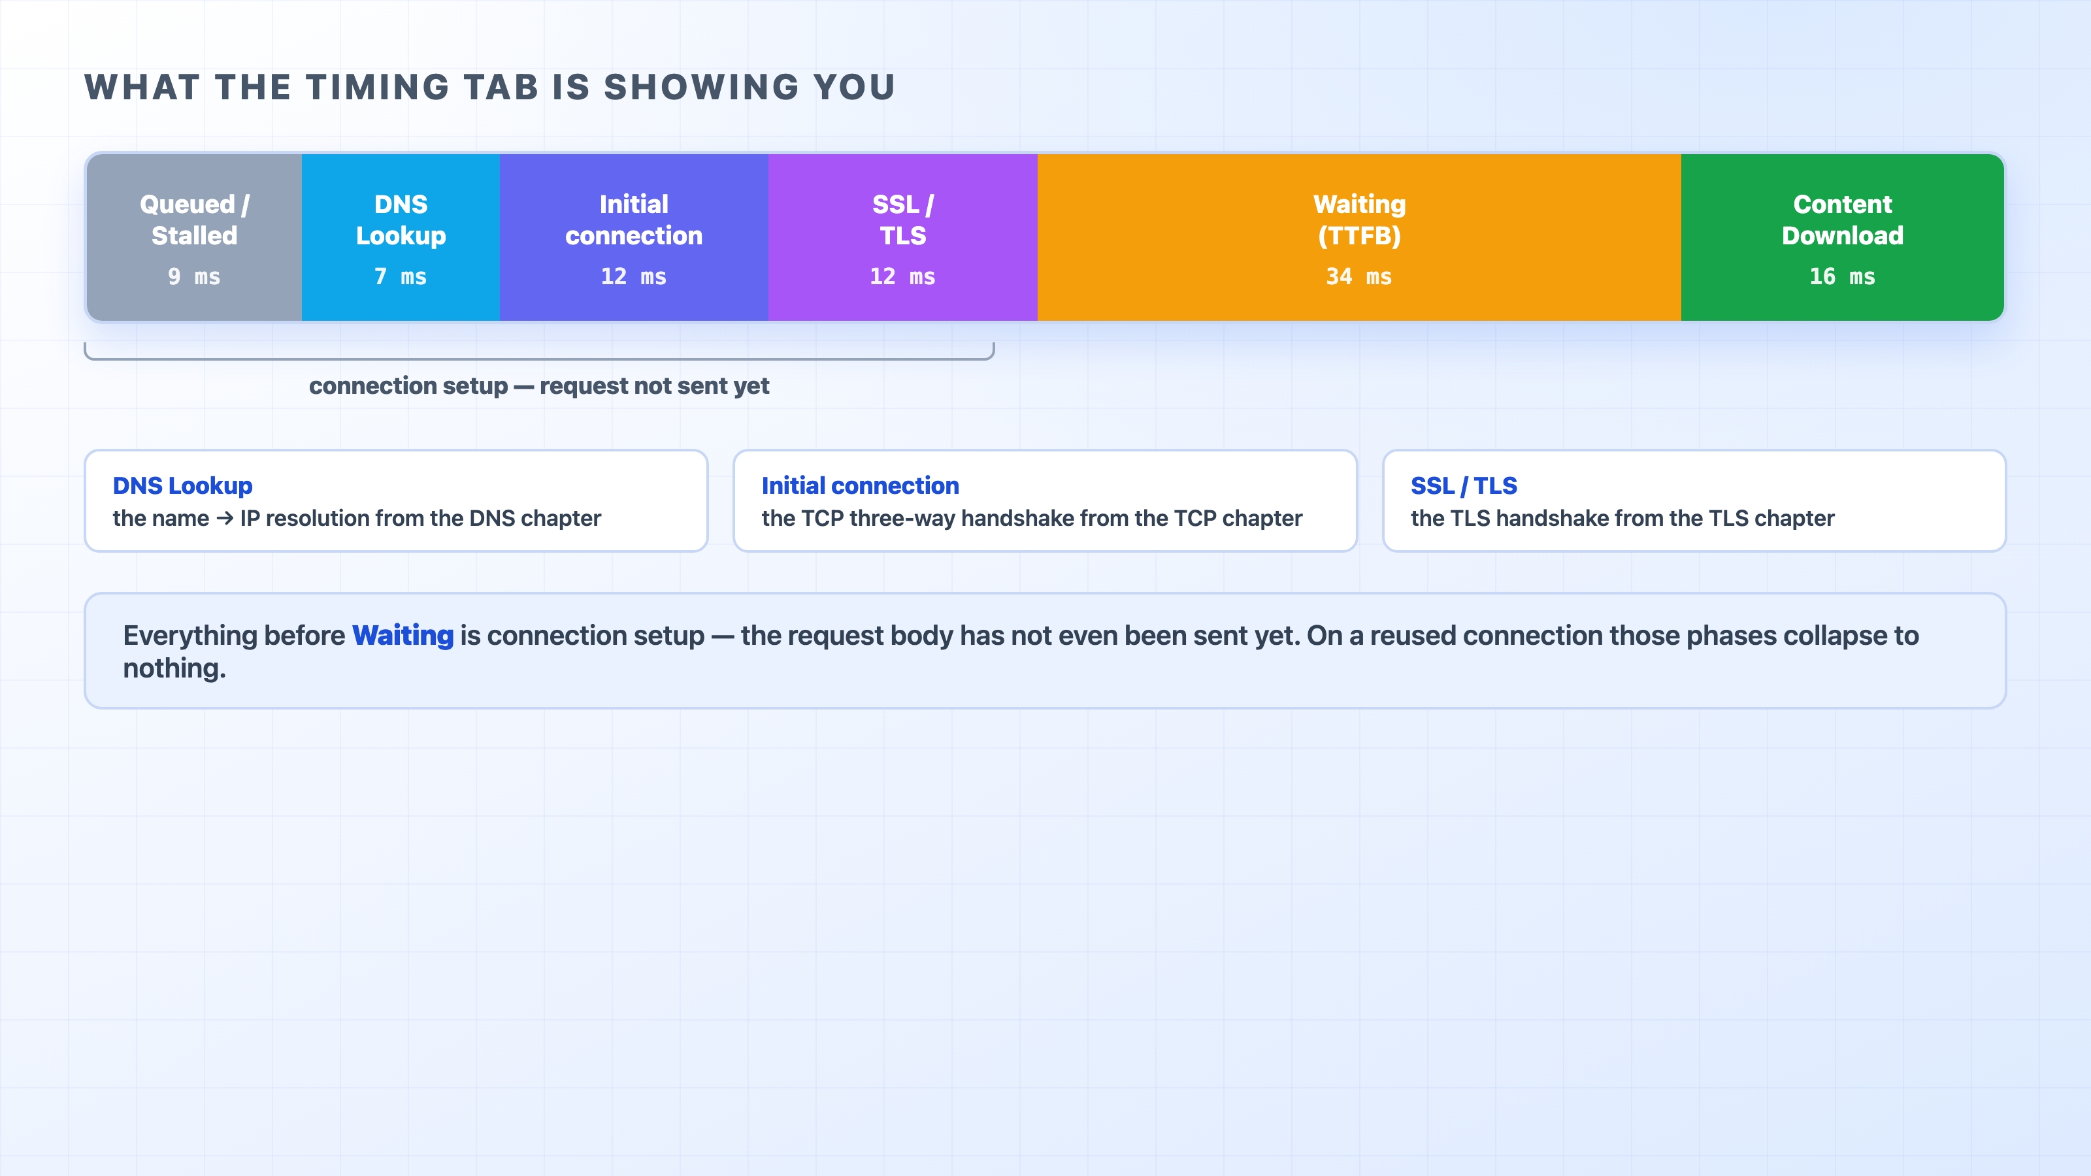
Task: Click the 'connection setup — request not sent yet' caption
Action: pyautogui.click(x=539, y=385)
